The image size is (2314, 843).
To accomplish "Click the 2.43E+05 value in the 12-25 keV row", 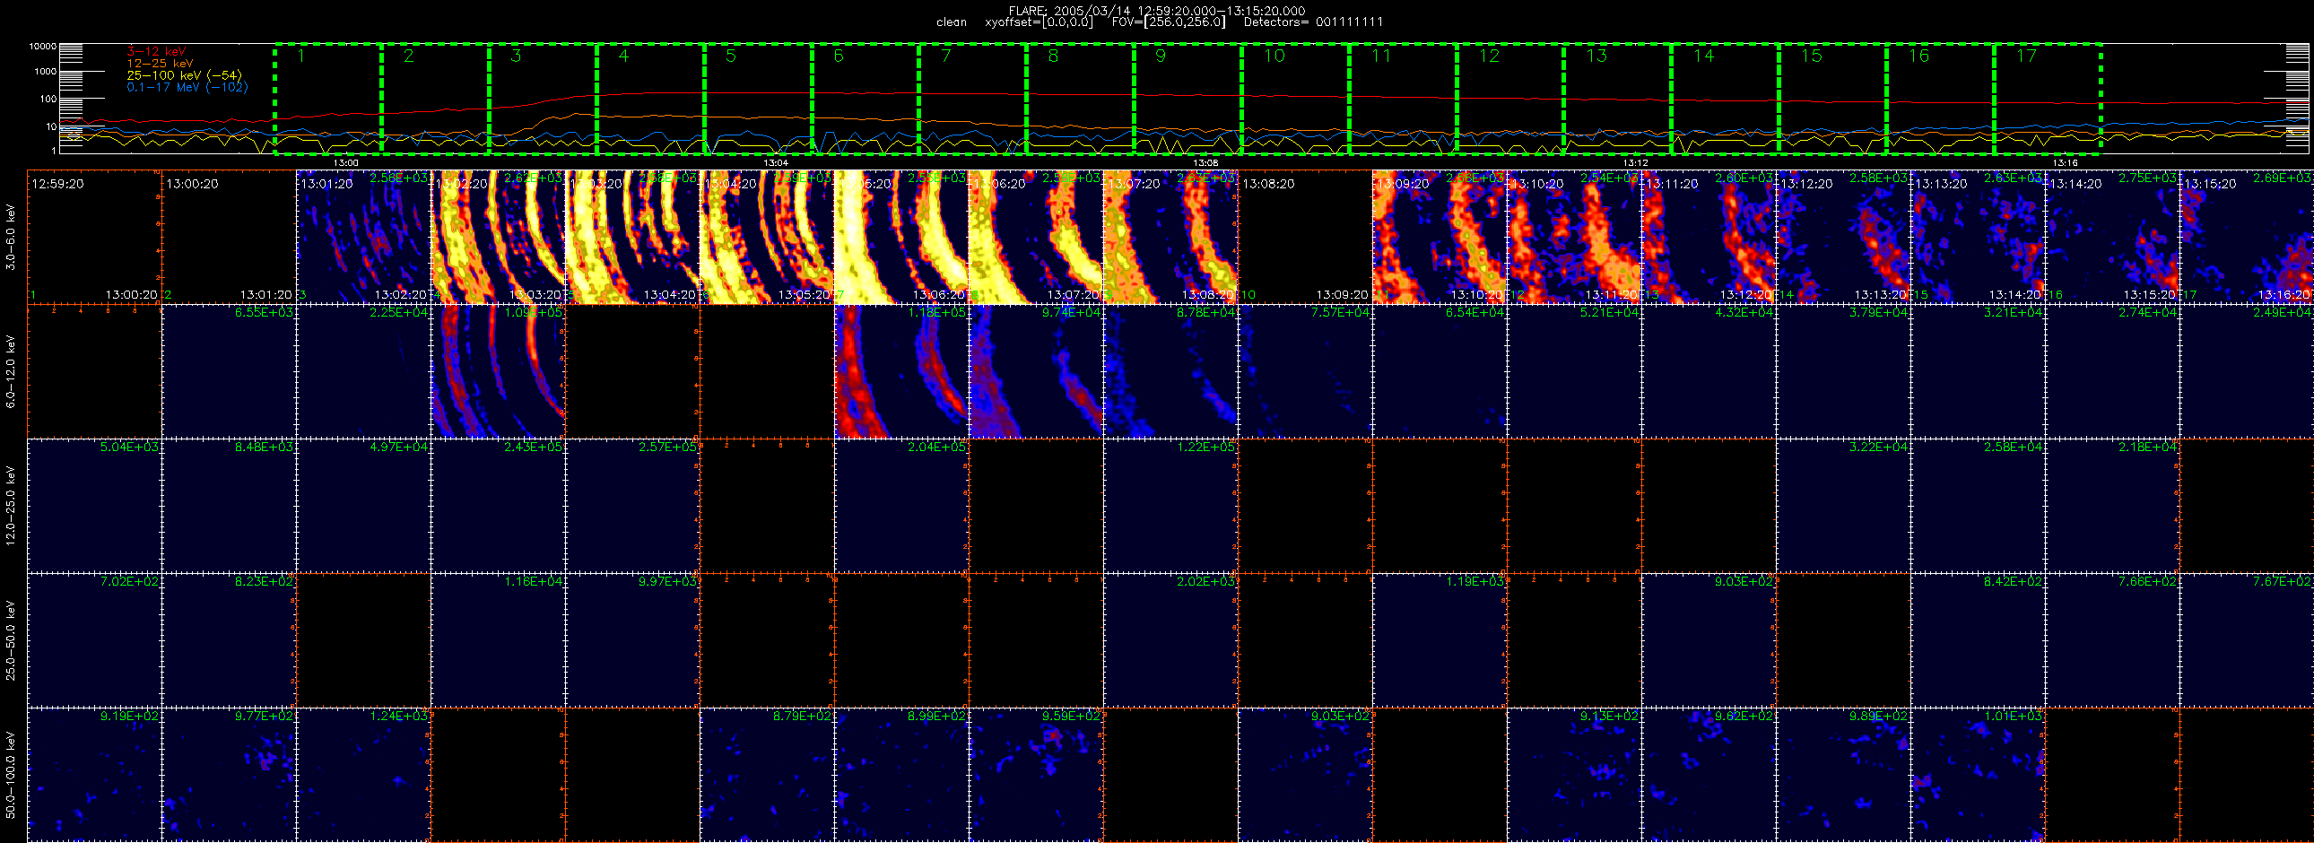I will point(534,448).
